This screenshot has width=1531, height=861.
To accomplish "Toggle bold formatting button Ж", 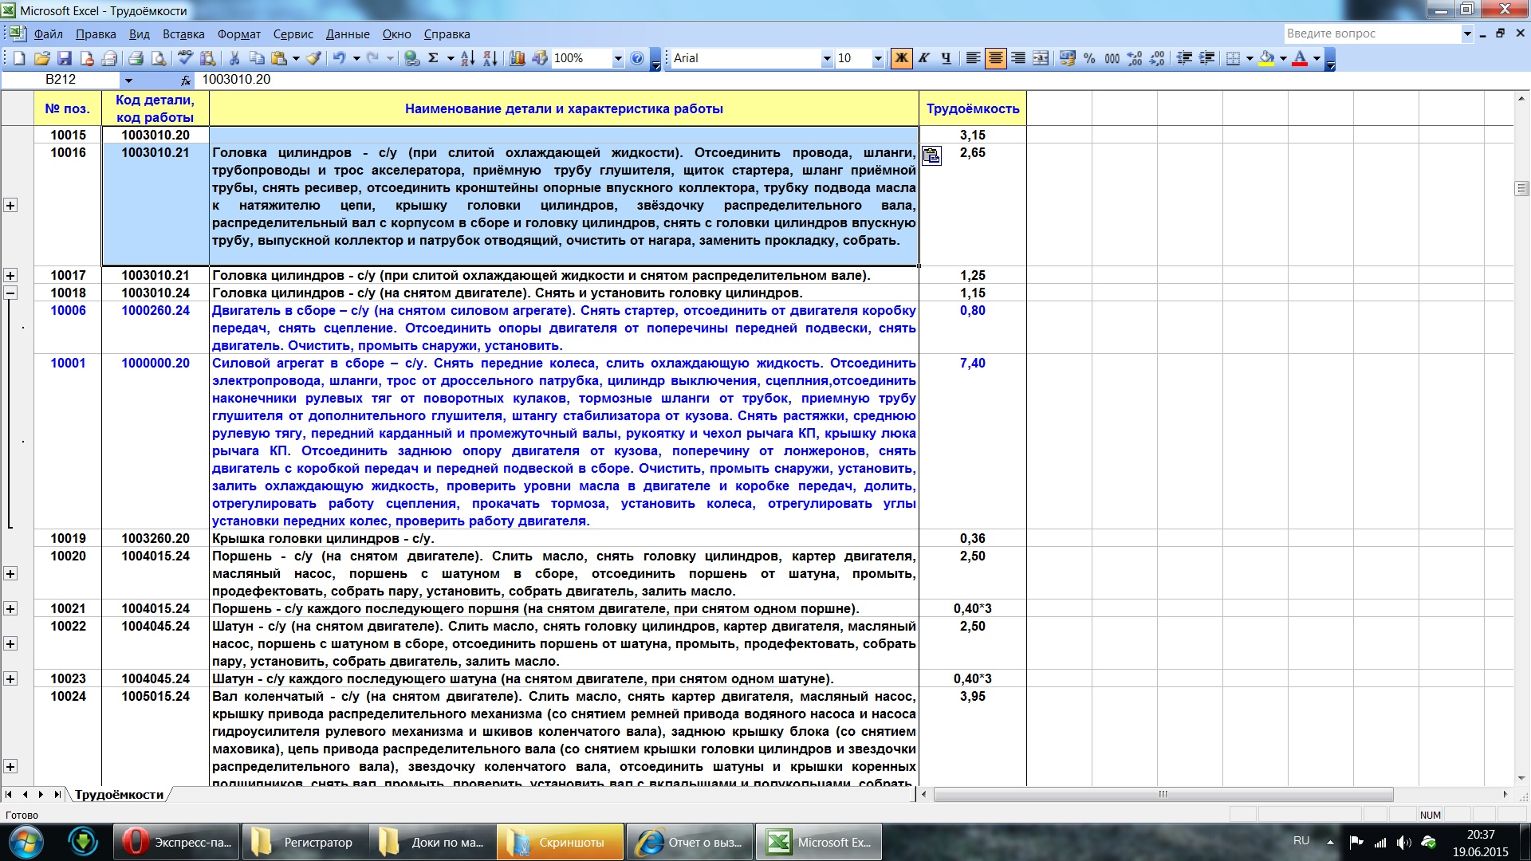I will tap(901, 58).
